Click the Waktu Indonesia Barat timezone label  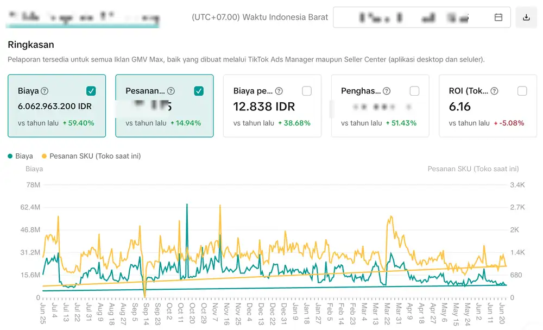pos(285,17)
